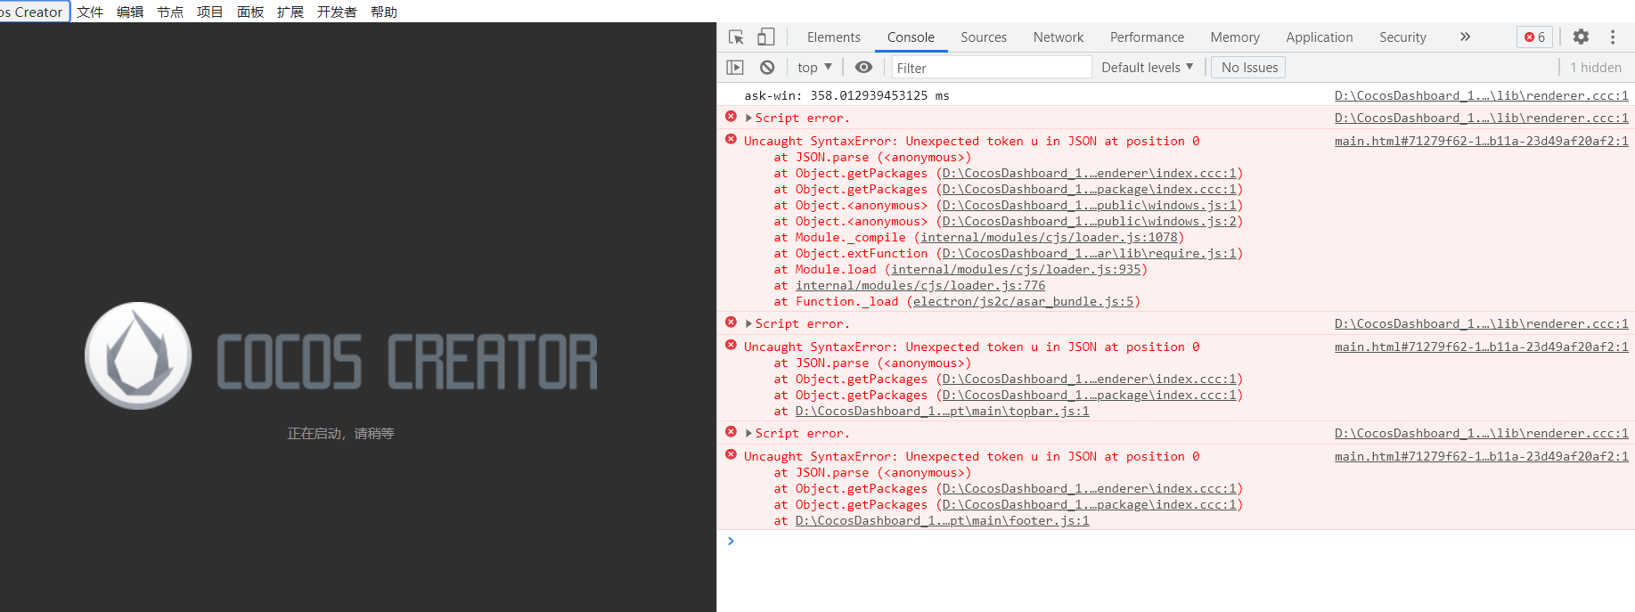Click the Cocos Creator window title tab
Screen dimensions: 1635x612
coord(34,12)
